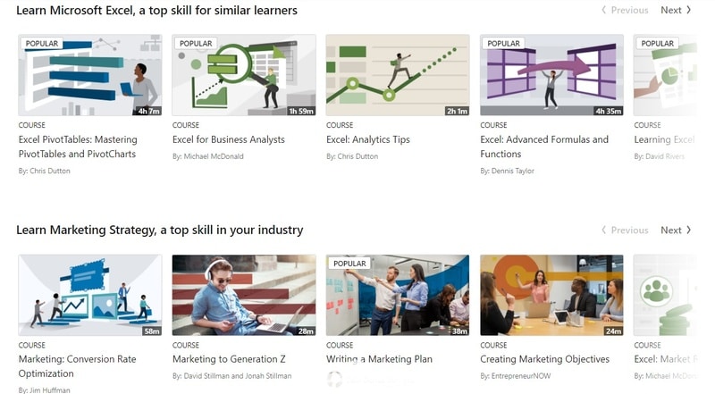This screenshot has height=394, width=715.
Task: Open the Writing a Marketing Plan thumbnail
Action: [398, 295]
